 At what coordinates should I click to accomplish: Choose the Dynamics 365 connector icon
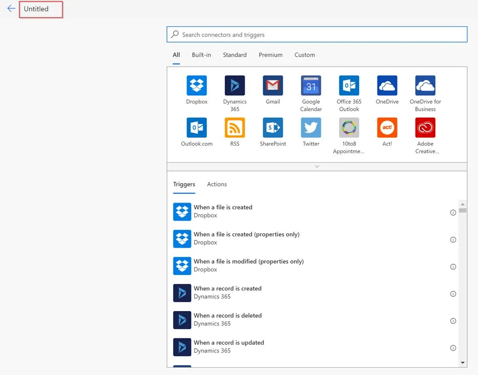[235, 85]
